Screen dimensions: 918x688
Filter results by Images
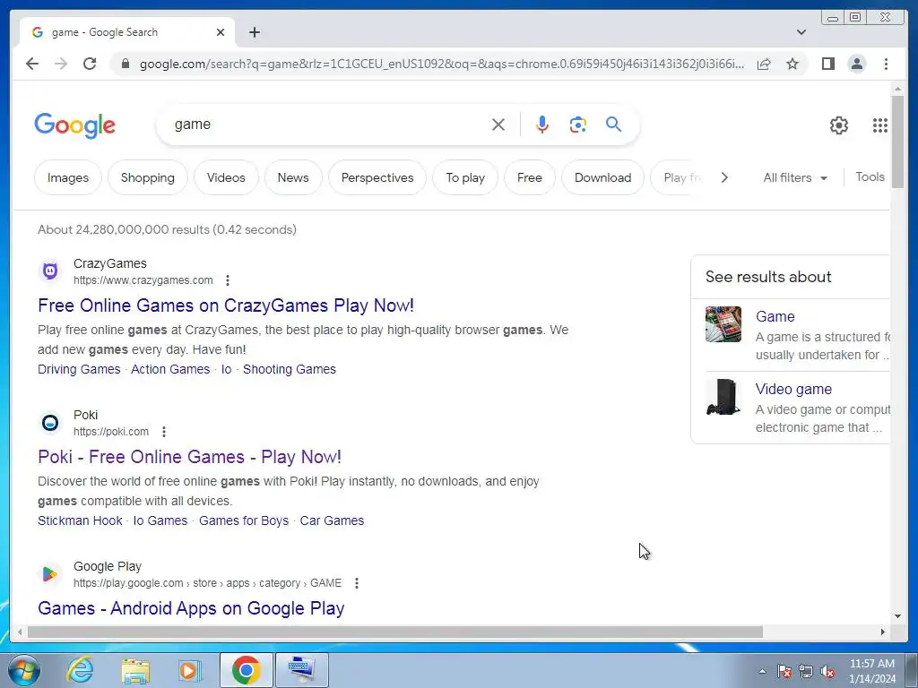(68, 177)
